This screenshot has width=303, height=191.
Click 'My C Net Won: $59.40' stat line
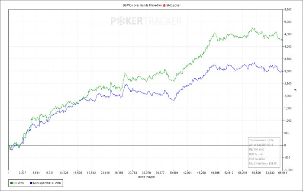click(x=263, y=163)
